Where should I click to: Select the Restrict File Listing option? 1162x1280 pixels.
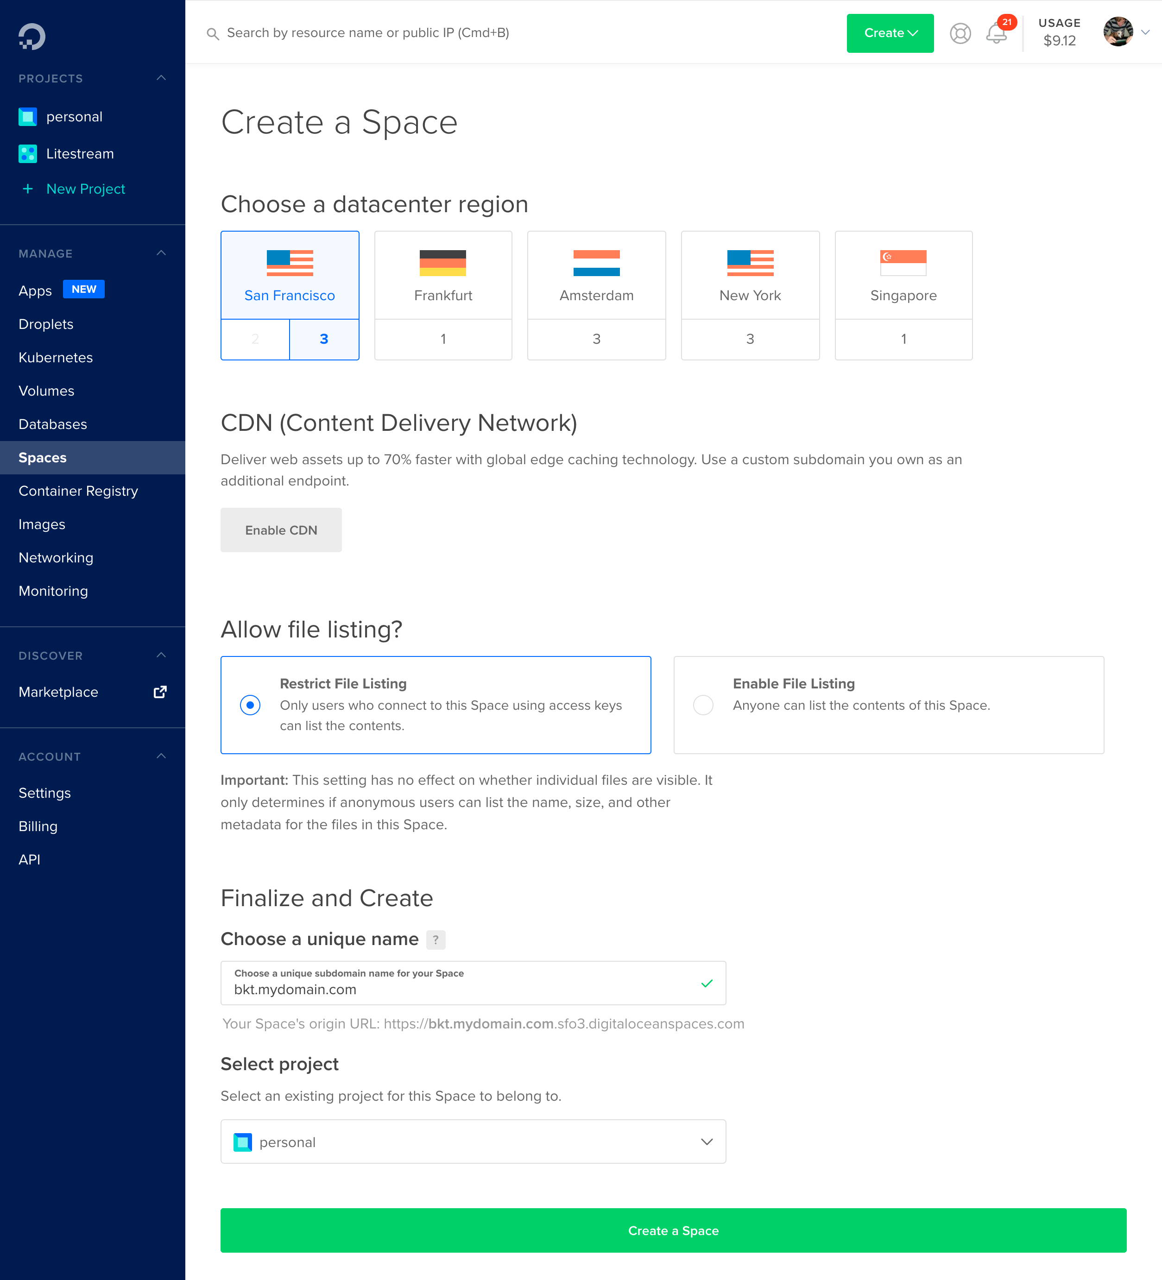tap(251, 705)
